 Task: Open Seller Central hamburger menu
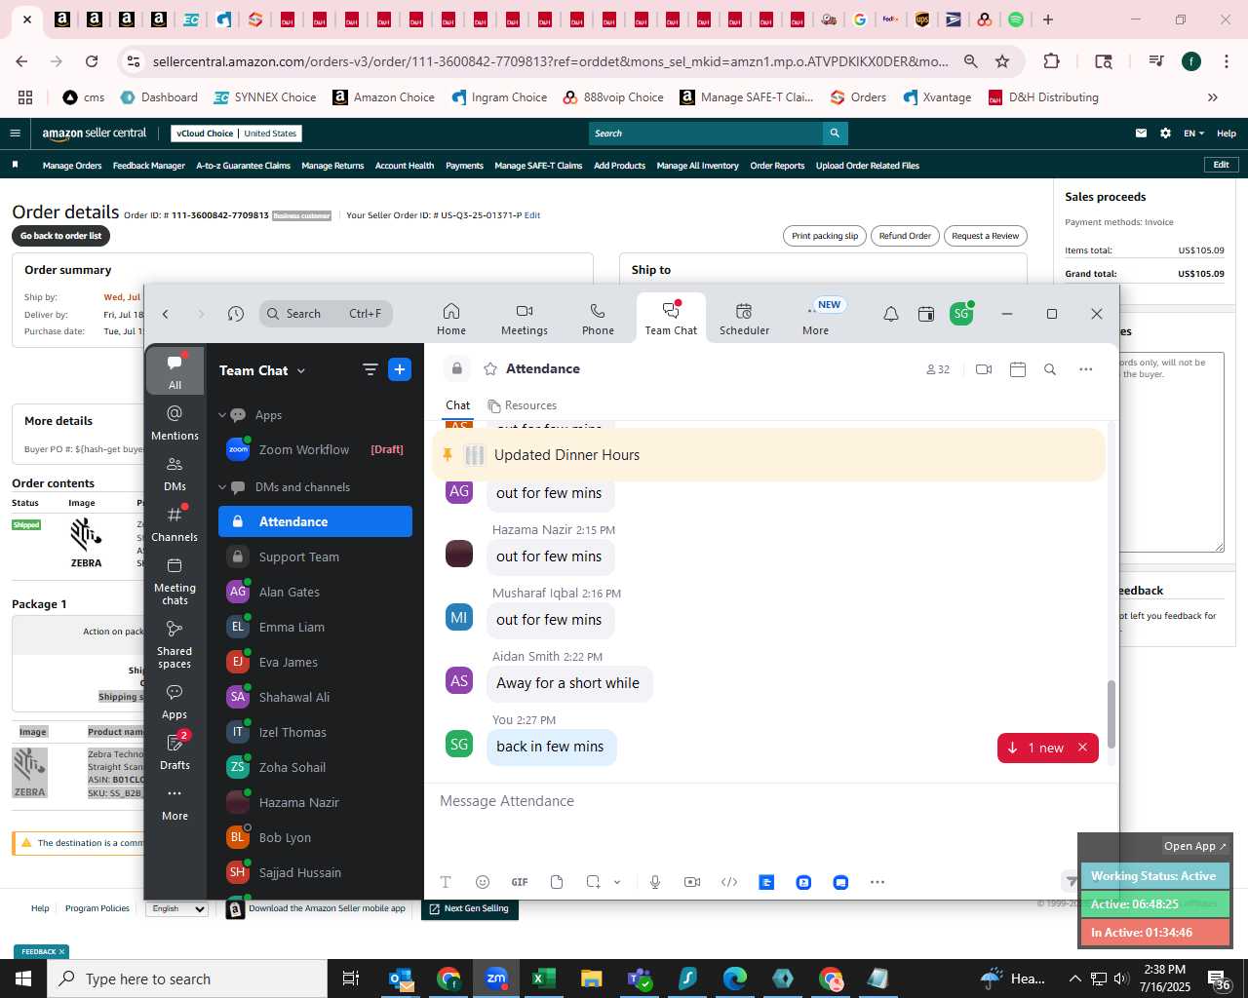click(15, 134)
